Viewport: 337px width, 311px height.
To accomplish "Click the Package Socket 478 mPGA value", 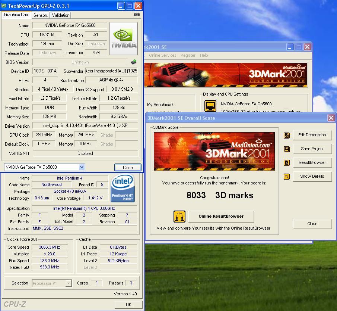I will click(x=70, y=191).
